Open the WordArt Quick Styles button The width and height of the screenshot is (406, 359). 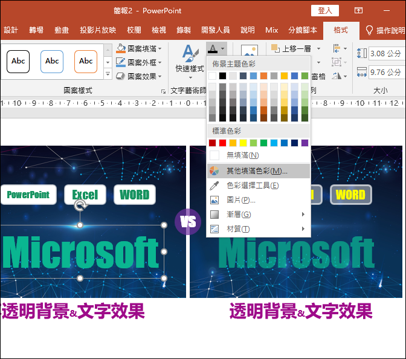(x=190, y=62)
